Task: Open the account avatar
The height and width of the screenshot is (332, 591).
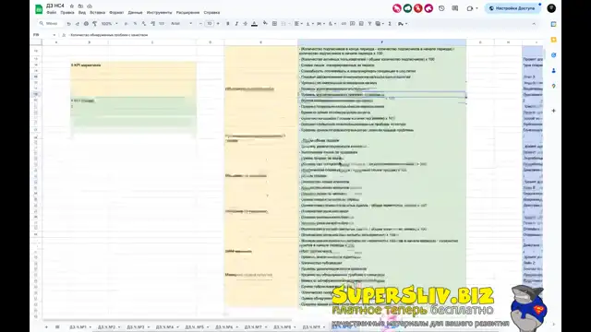Action: click(x=551, y=8)
